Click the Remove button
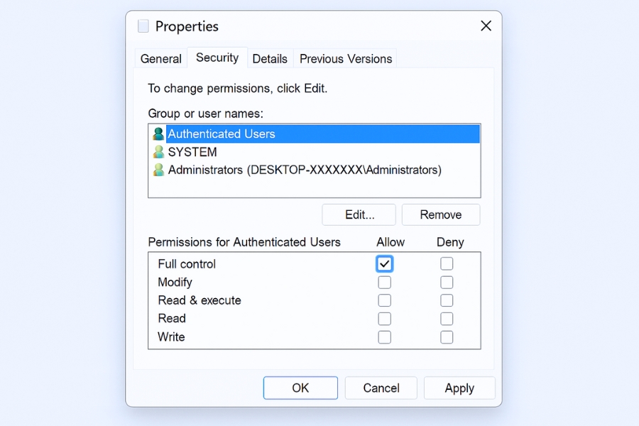The height and width of the screenshot is (426, 639). [x=441, y=214]
